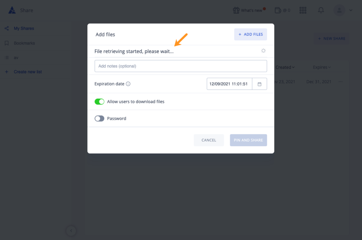Cancel the Add files dialog

tap(209, 140)
